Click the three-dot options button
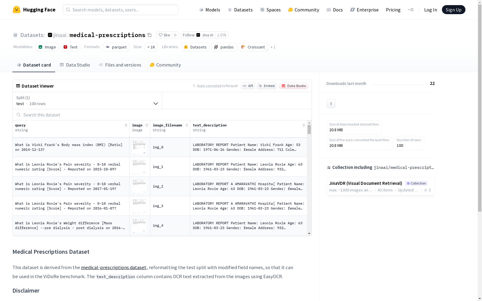 tap(331, 104)
